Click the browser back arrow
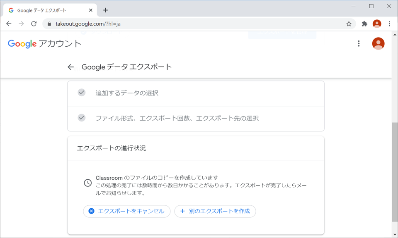The image size is (398, 238). coord(9,24)
